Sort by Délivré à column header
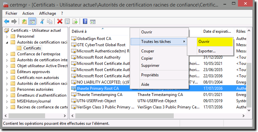Screen dimensions: 258x132 (100, 31)
